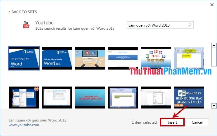Click the YouTube logo icon
Screen dimensions: 217x136
tap(26, 25)
